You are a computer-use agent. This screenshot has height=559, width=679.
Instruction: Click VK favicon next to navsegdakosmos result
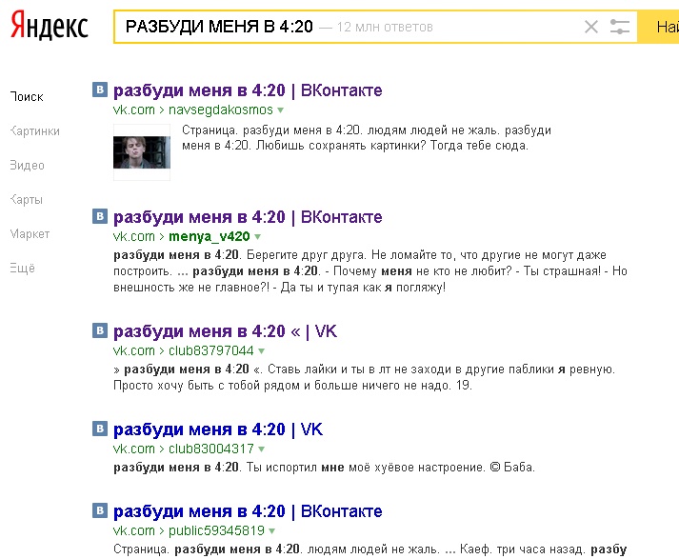(100, 90)
